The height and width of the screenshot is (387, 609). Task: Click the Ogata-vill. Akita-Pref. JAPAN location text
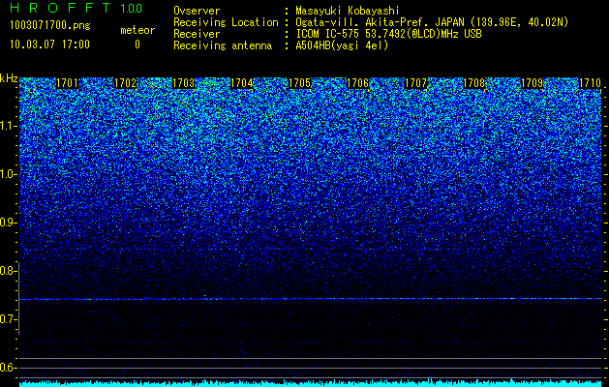[432, 22]
